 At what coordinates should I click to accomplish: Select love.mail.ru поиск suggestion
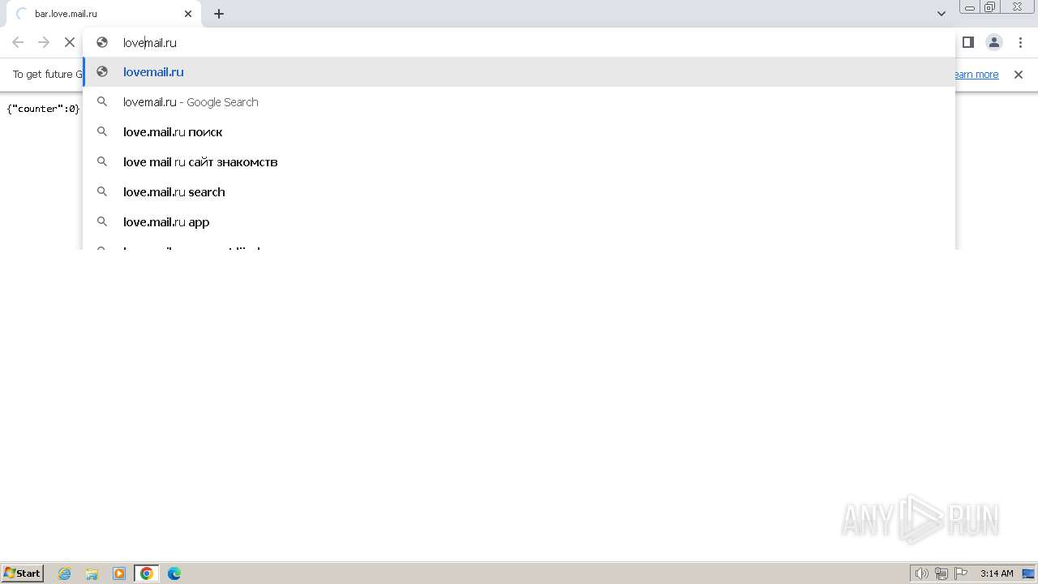519,132
